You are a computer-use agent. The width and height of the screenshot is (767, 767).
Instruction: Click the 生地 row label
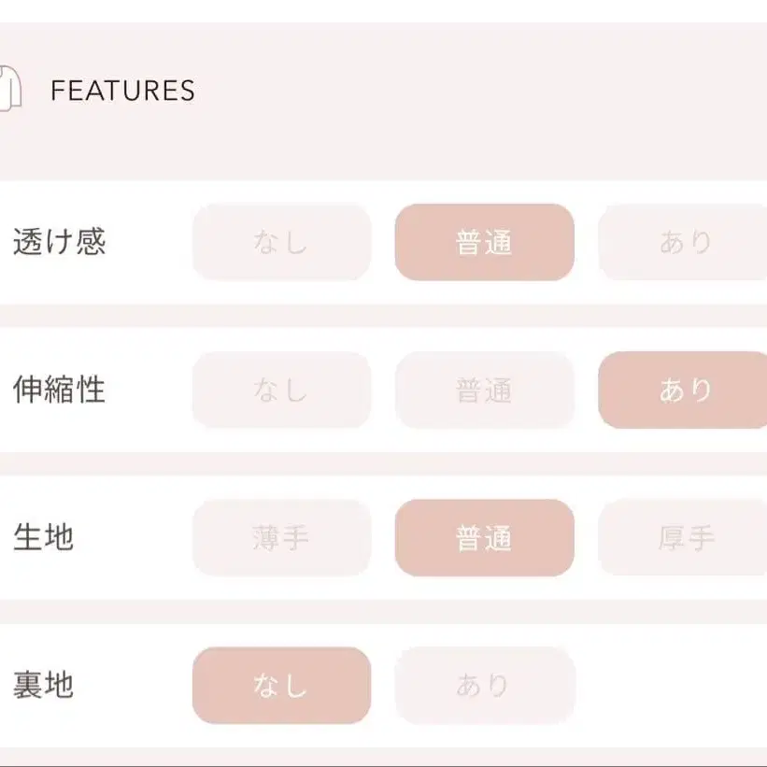pyautogui.click(x=43, y=537)
